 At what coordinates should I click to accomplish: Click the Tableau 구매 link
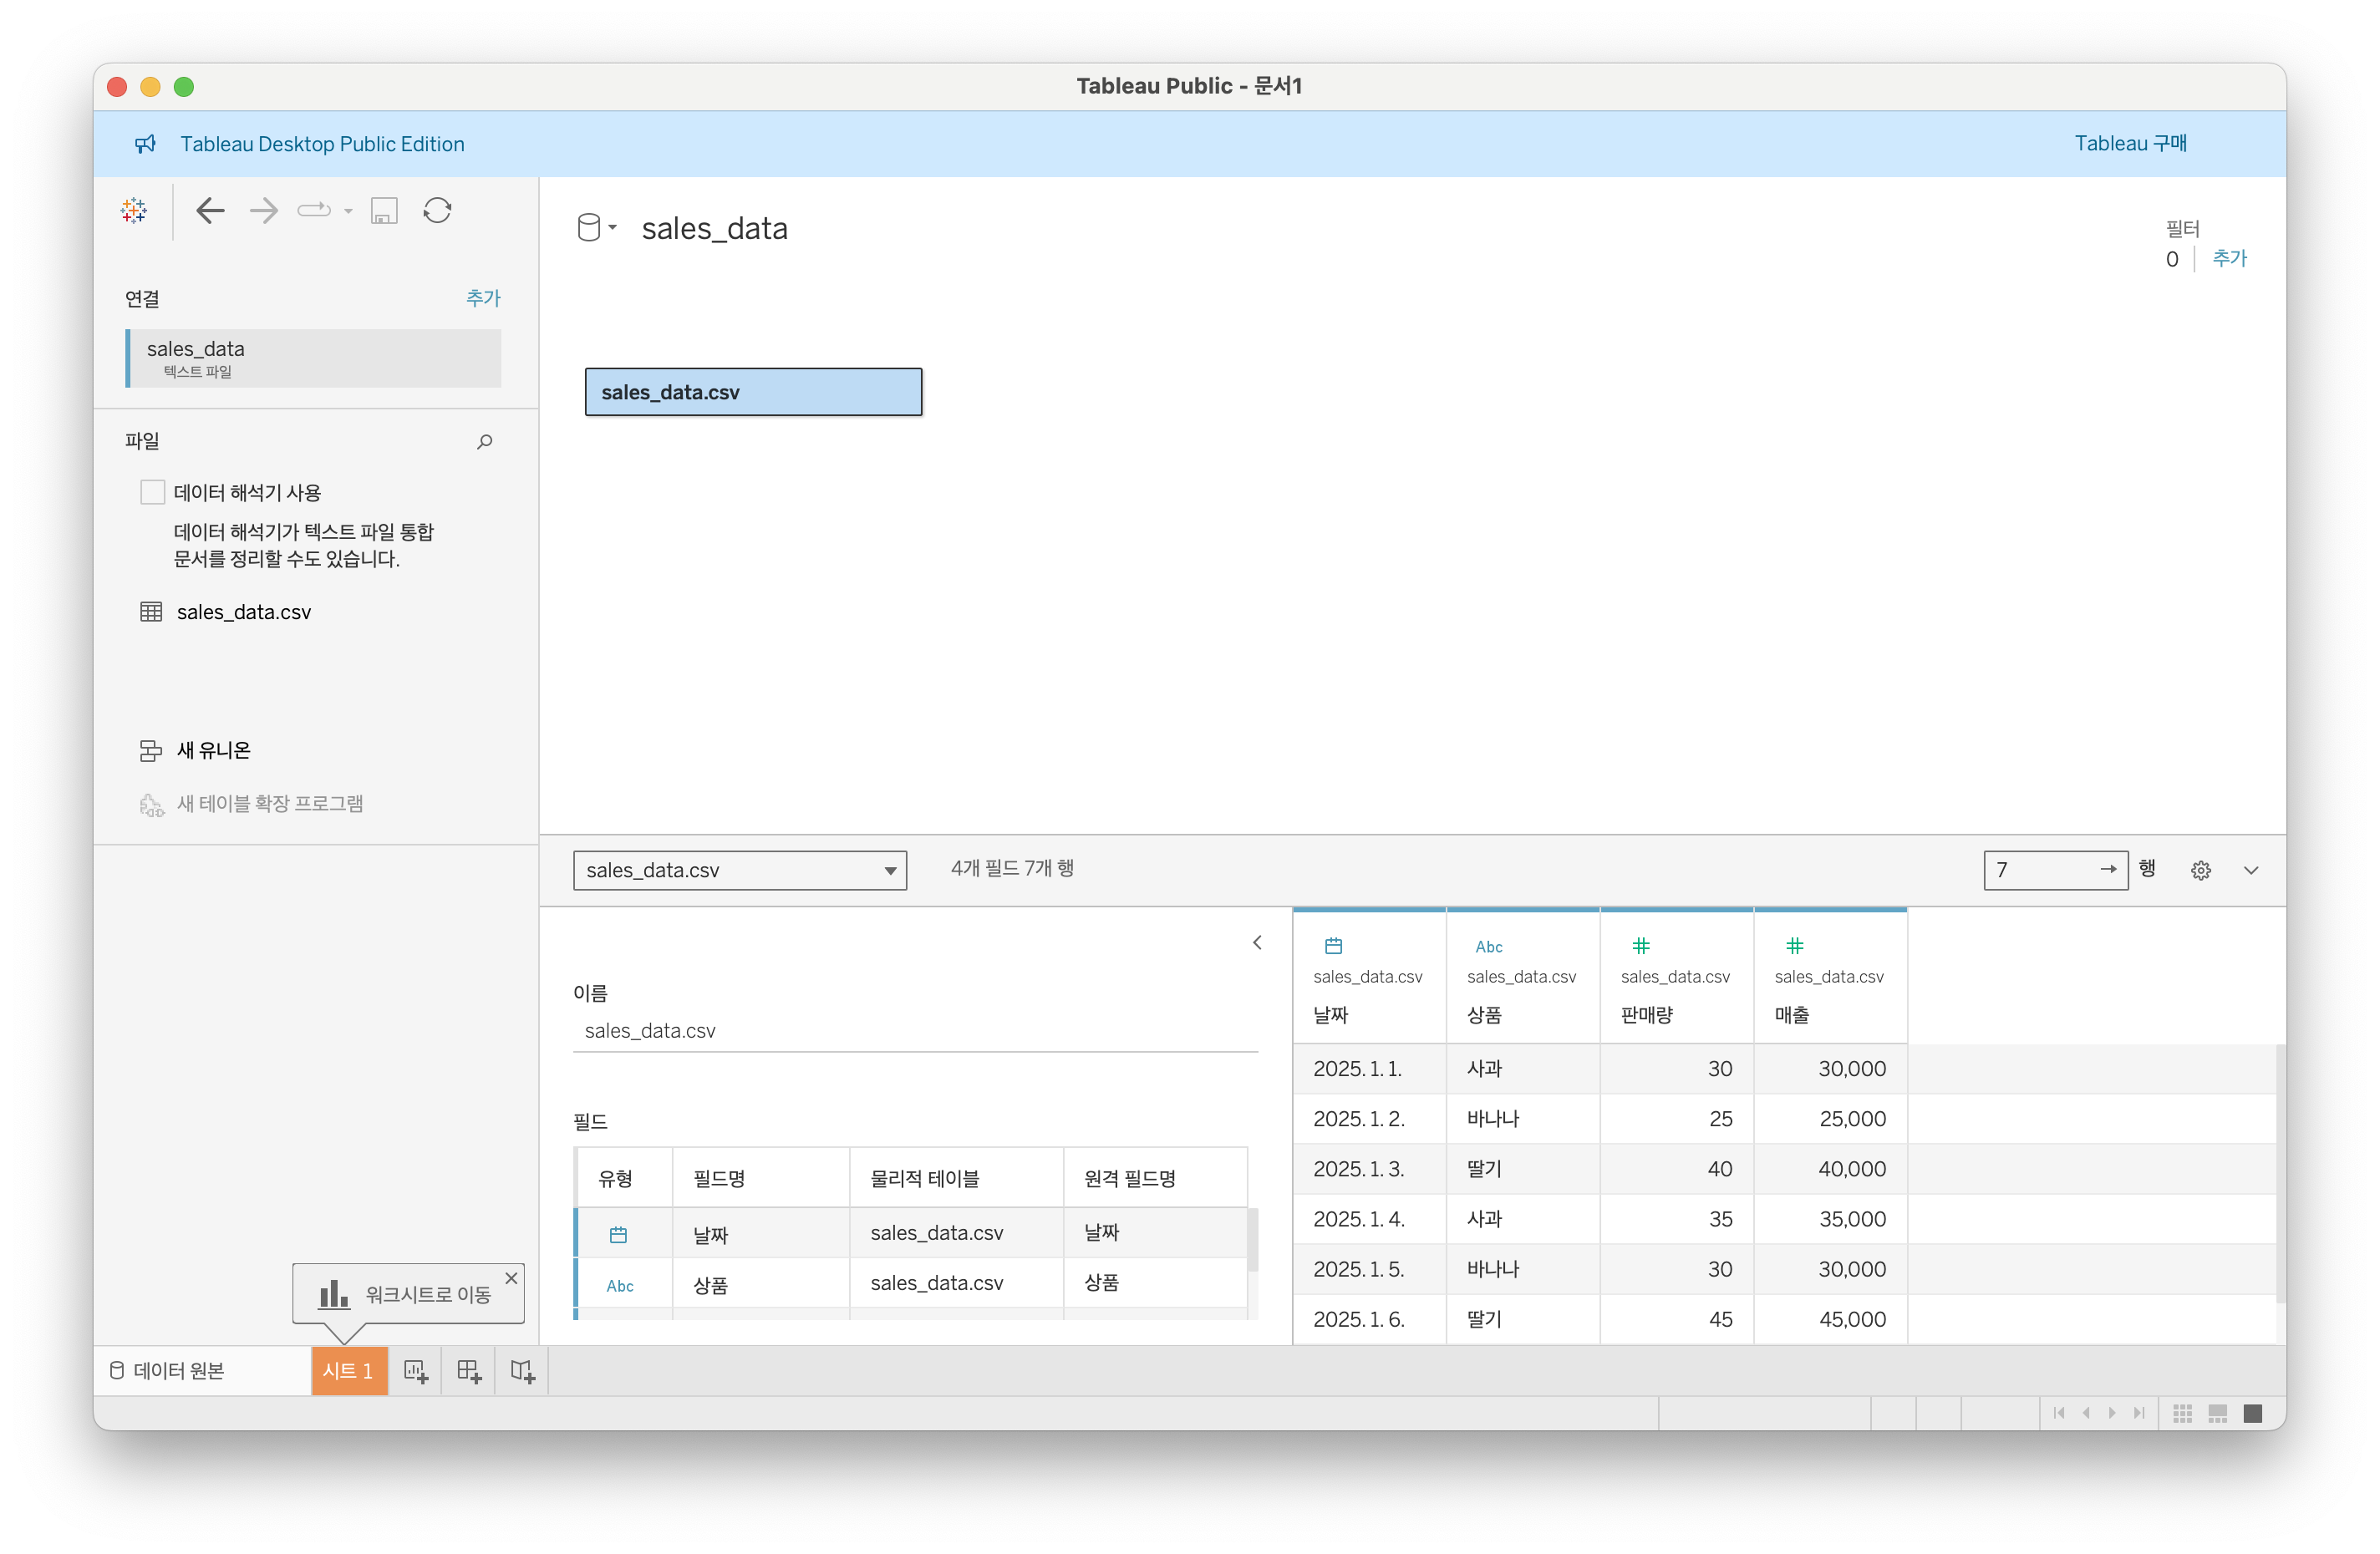[2130, 143]
